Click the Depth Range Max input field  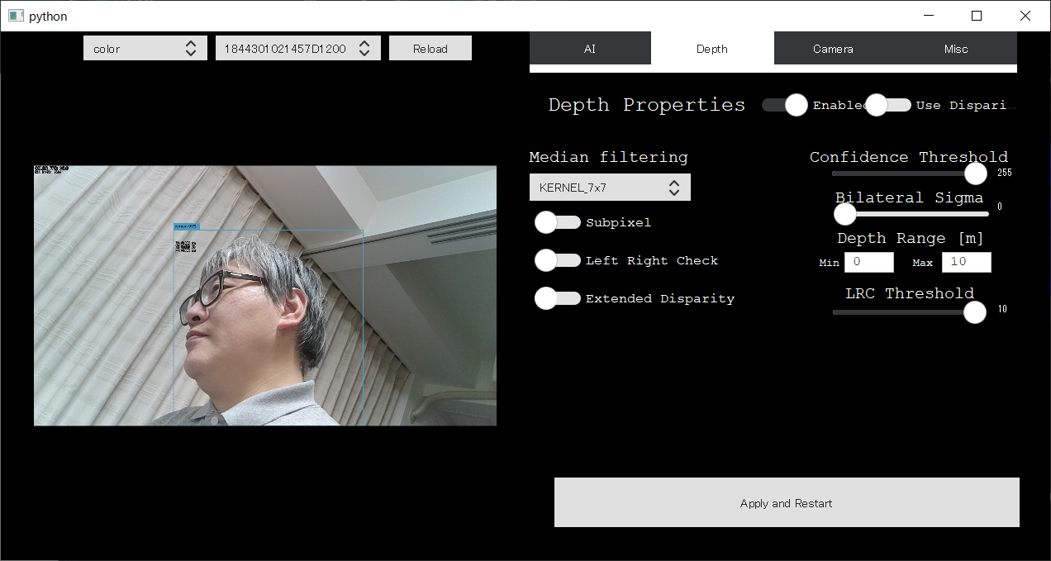coord(966,262)
